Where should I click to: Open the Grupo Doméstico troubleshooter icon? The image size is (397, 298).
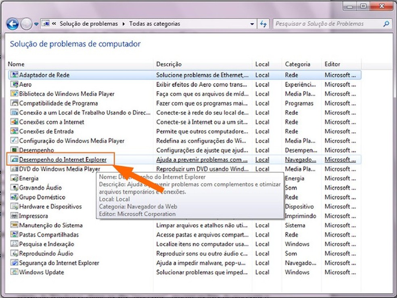click(14, 197)
